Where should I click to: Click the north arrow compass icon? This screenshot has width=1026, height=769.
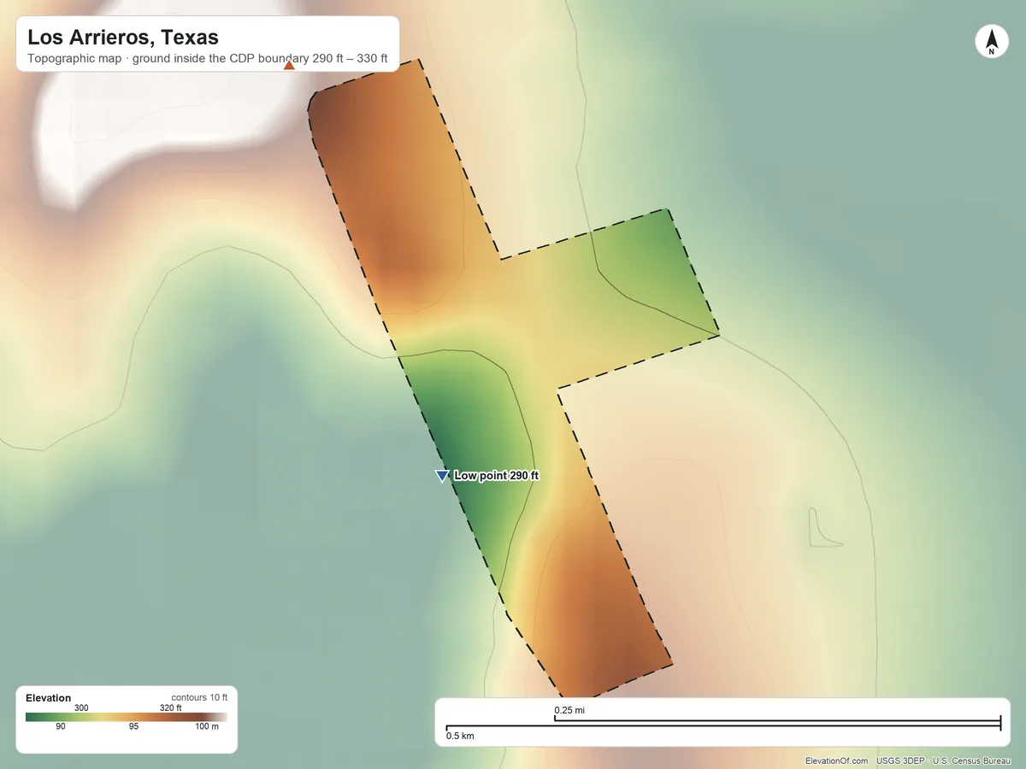[x=992, y=42]
